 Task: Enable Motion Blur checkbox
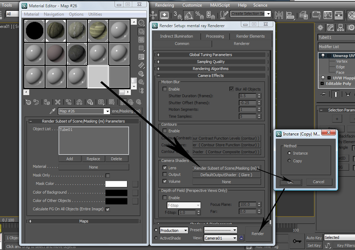click(165, 89)
